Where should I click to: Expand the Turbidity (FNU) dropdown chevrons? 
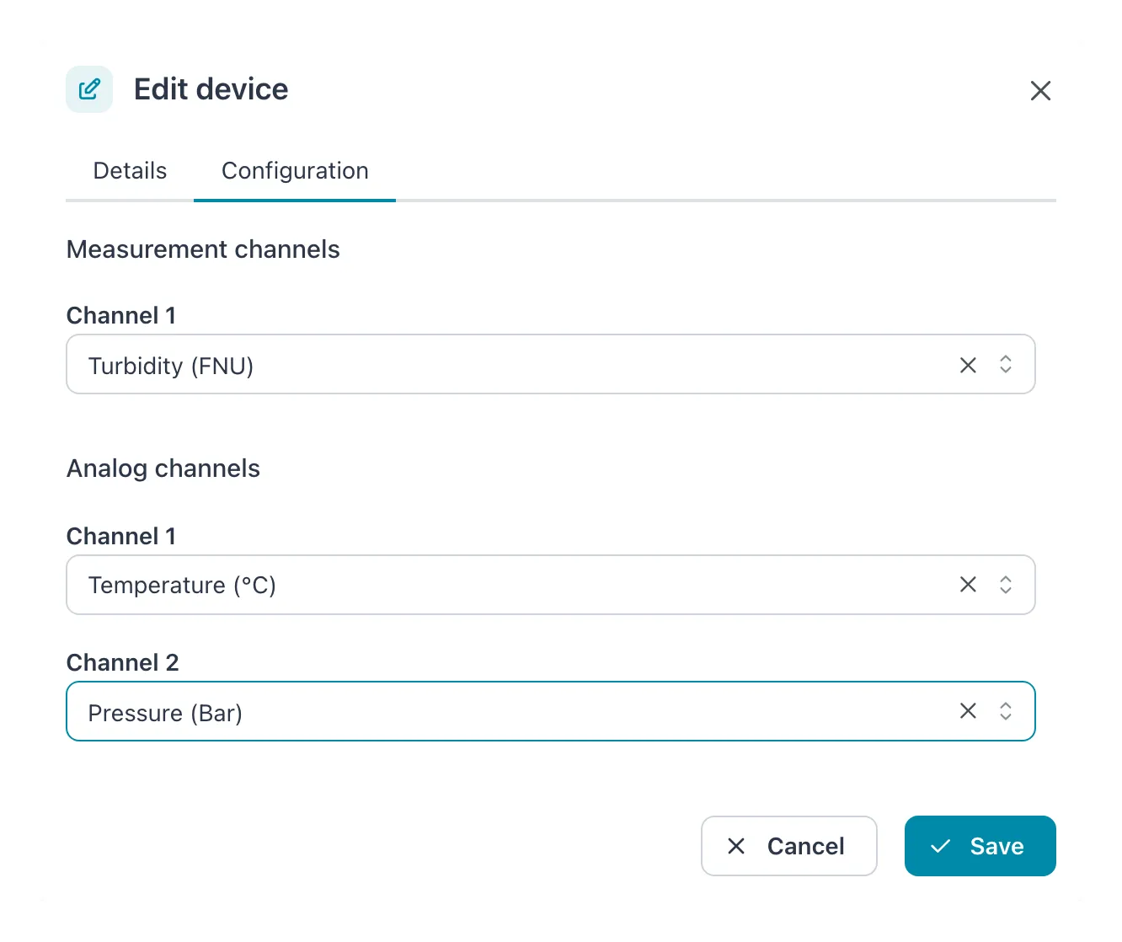tap(1005, 365)
